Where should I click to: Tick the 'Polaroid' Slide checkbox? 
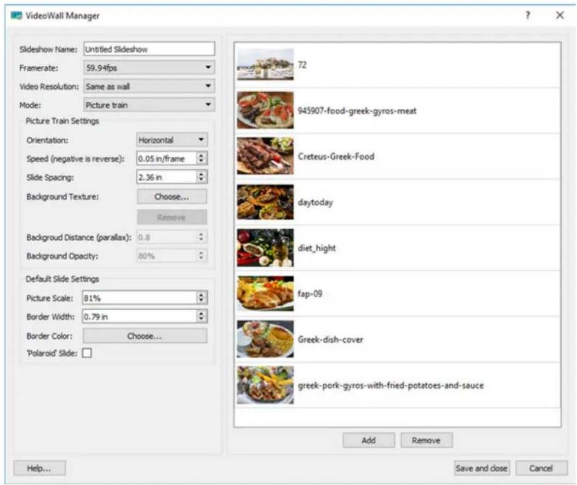[87, 353]
